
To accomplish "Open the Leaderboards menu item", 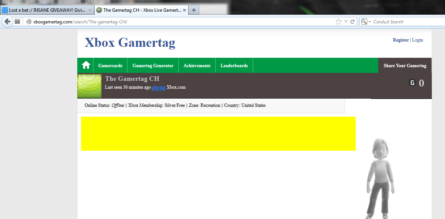I will click(x=234, y=66).
